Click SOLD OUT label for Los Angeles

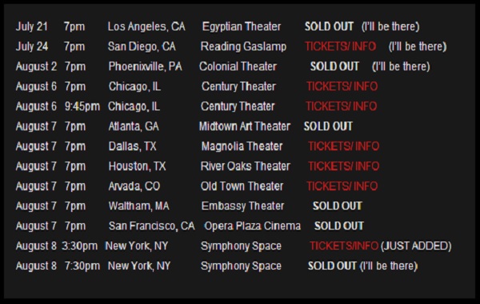click(329, 26)
